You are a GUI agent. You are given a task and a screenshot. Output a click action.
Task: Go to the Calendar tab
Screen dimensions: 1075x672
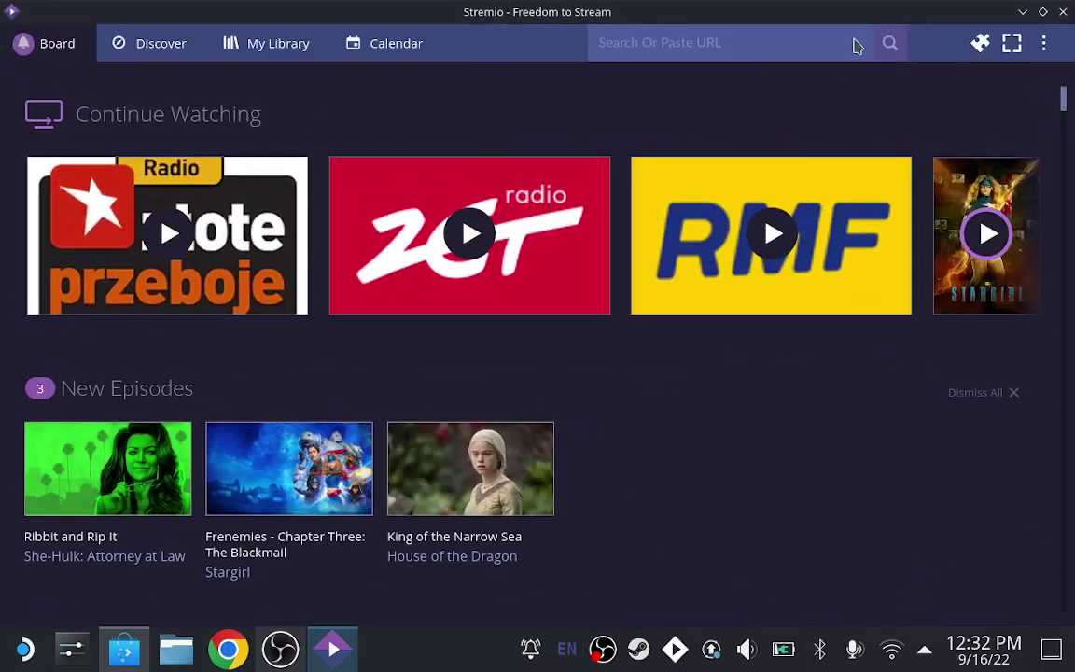click(384, 43)
